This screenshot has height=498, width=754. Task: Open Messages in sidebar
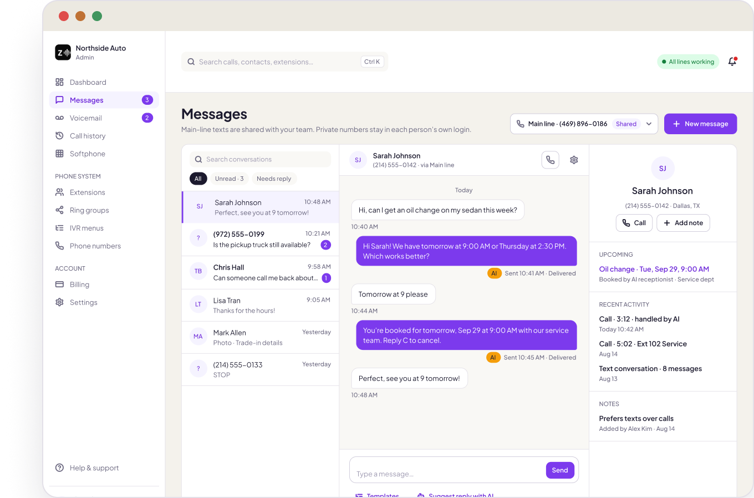[104, 100]
